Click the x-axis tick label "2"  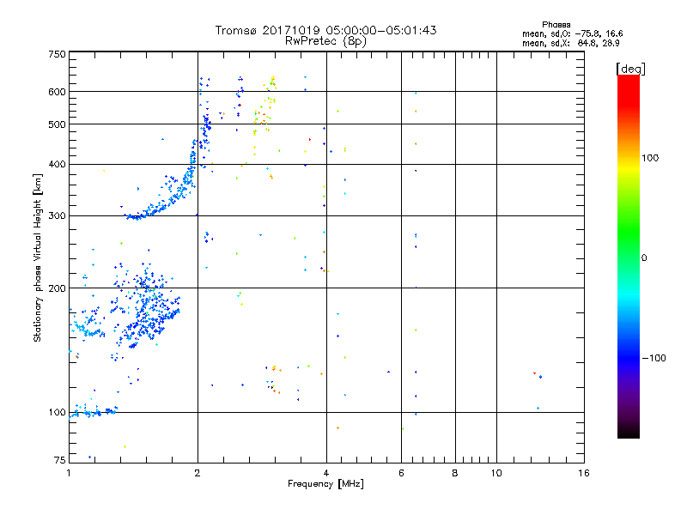[198, 473]
